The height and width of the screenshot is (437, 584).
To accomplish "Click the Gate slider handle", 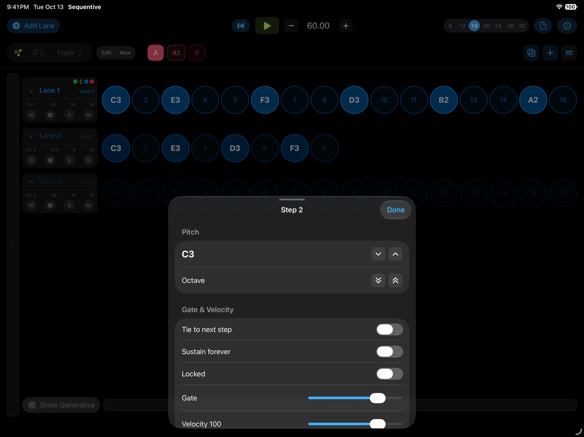I will [x=378, y=398].
